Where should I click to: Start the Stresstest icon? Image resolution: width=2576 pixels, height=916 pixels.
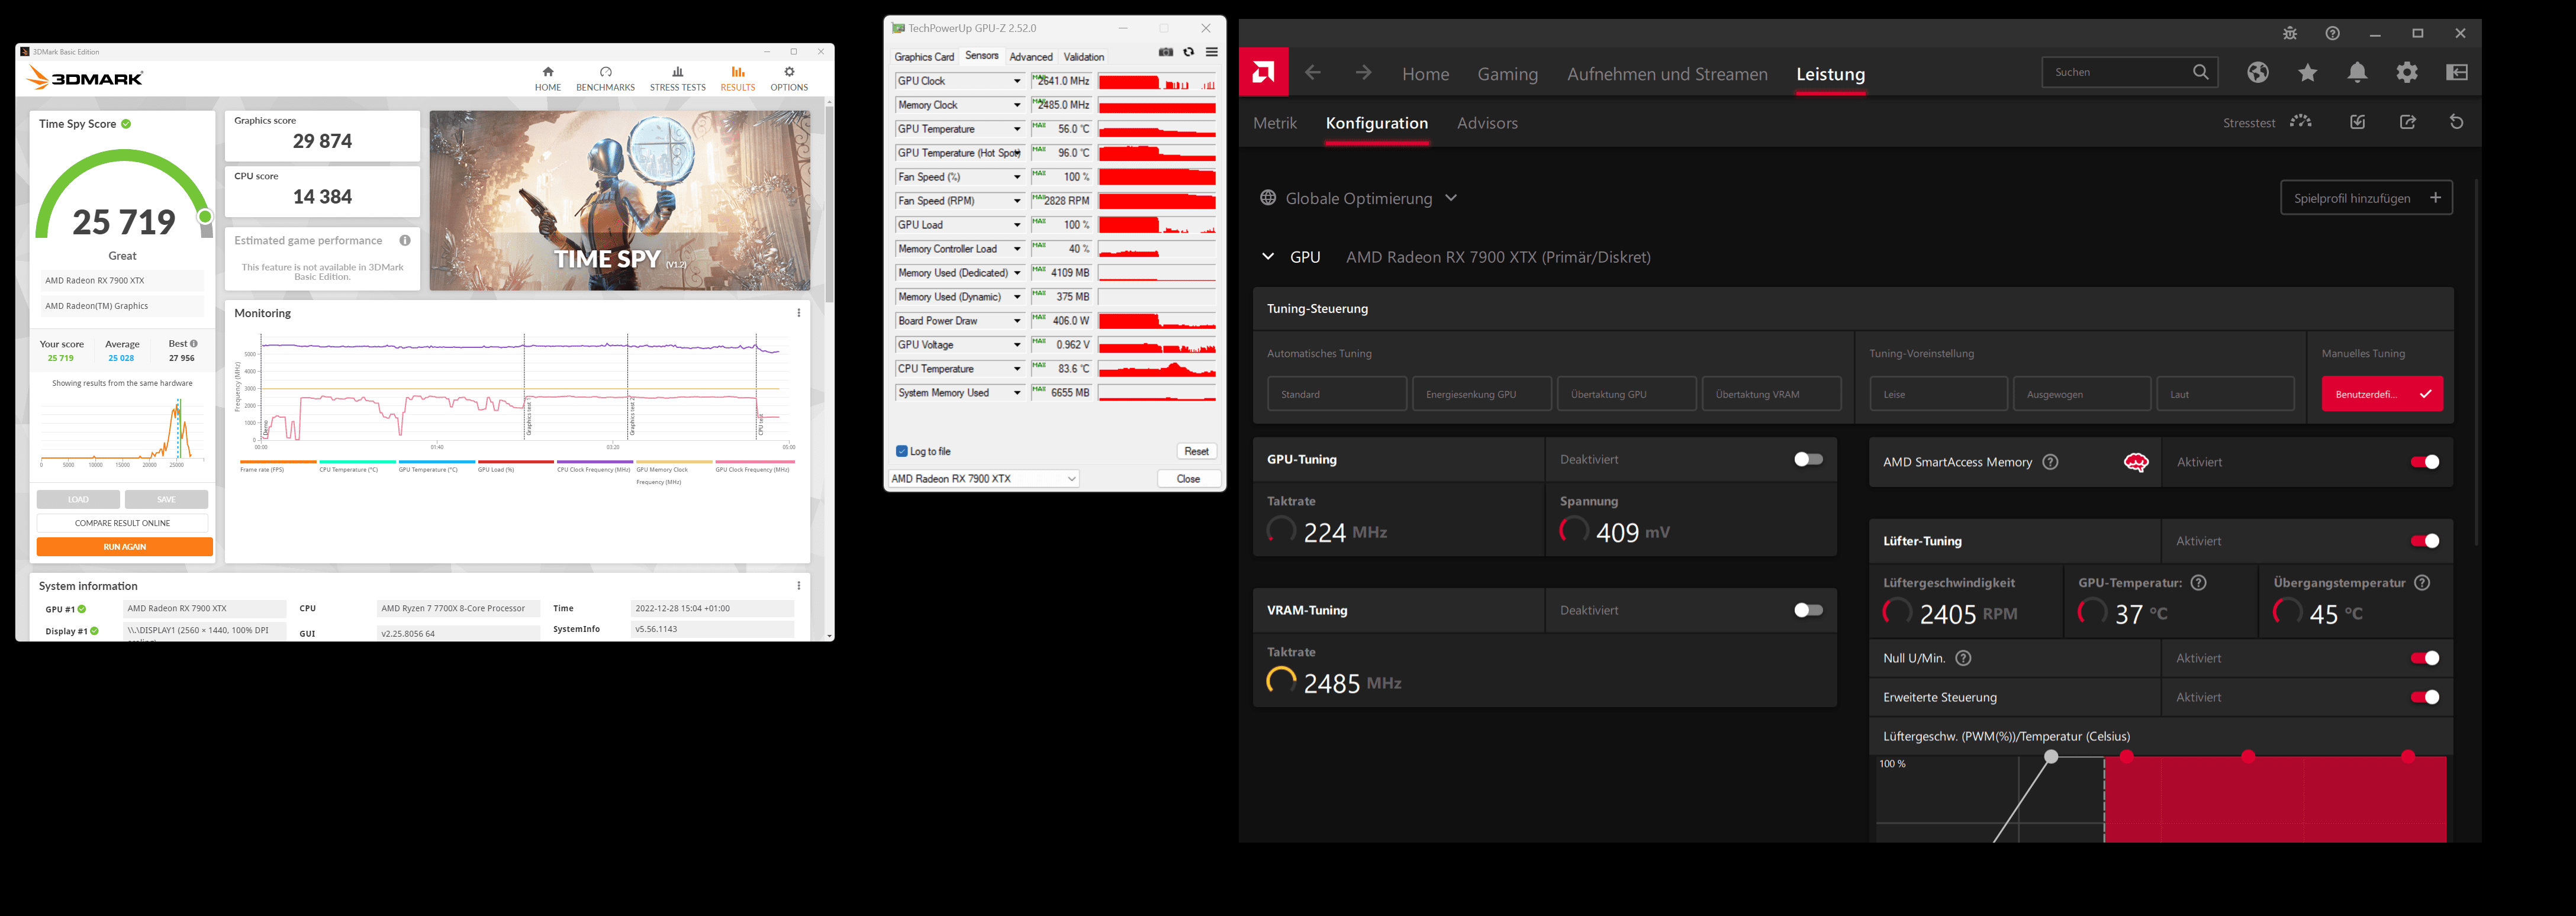(2301, 122)
